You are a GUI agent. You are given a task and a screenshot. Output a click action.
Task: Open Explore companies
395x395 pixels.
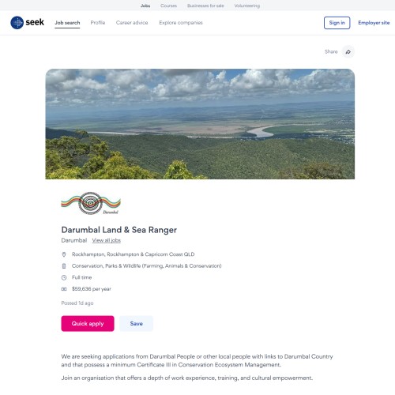coord(181,23)
